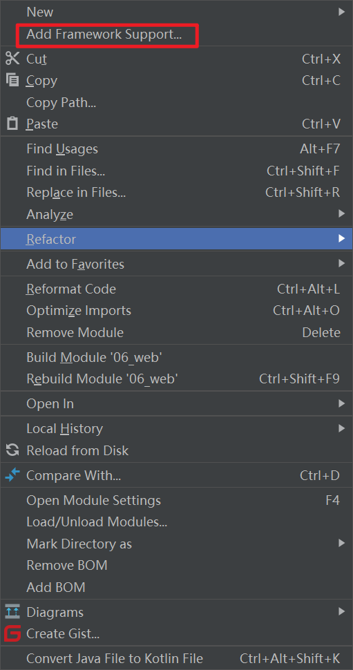Screen dimensions: 353x670
Task: Open Module Settings entry
Action: (177, 500)
